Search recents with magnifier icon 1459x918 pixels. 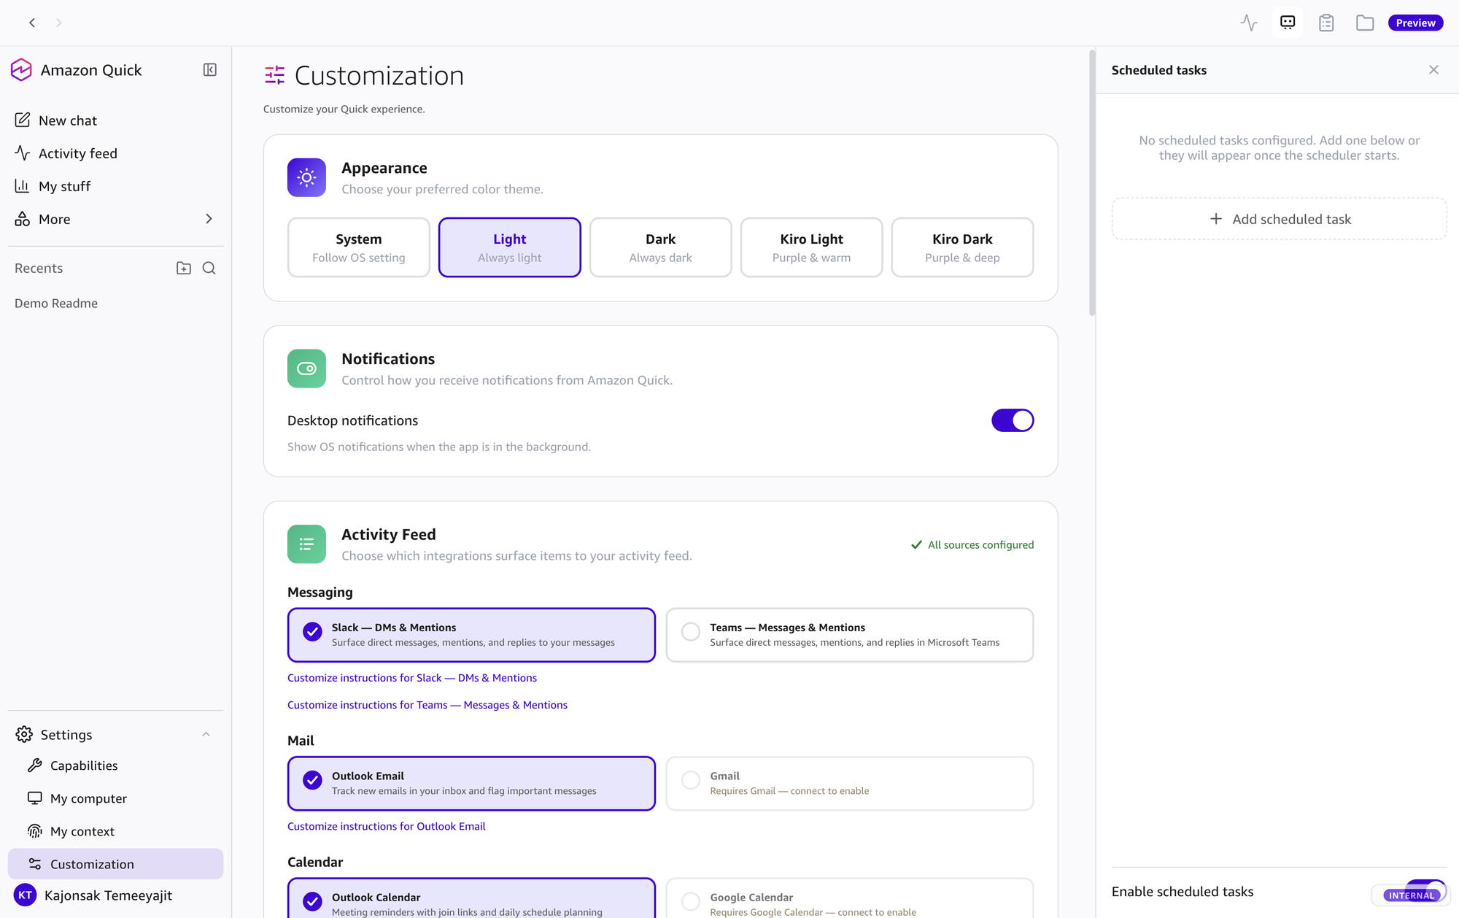click(x=209, y=268)
